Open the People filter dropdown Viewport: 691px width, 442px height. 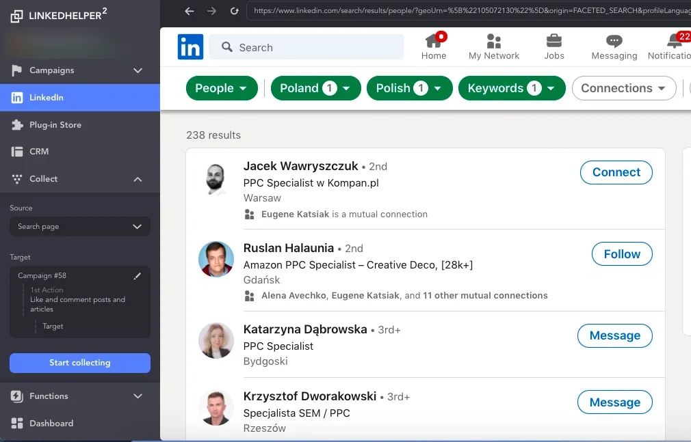click(x=222, y=88)
